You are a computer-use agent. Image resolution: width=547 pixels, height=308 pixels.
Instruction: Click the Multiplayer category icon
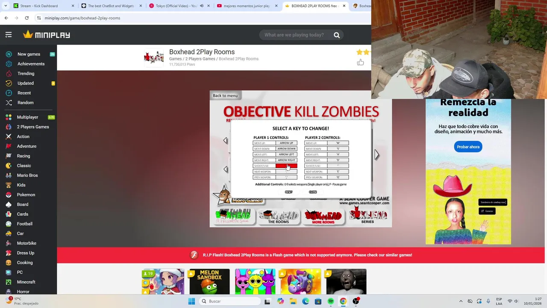tap(9, 117)
